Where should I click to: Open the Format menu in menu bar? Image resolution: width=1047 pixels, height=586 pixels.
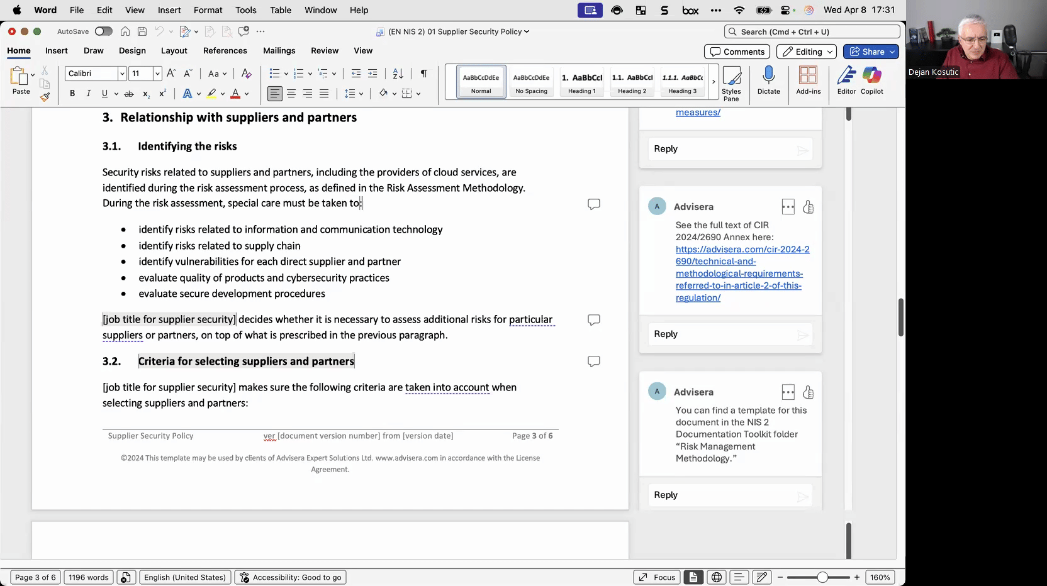[x=208, y=10]
